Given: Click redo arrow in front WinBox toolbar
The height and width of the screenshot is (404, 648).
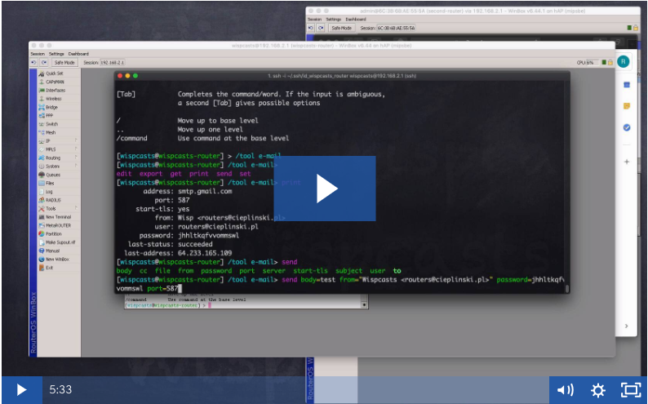Looking at the screenshot, I should point(44,63).
